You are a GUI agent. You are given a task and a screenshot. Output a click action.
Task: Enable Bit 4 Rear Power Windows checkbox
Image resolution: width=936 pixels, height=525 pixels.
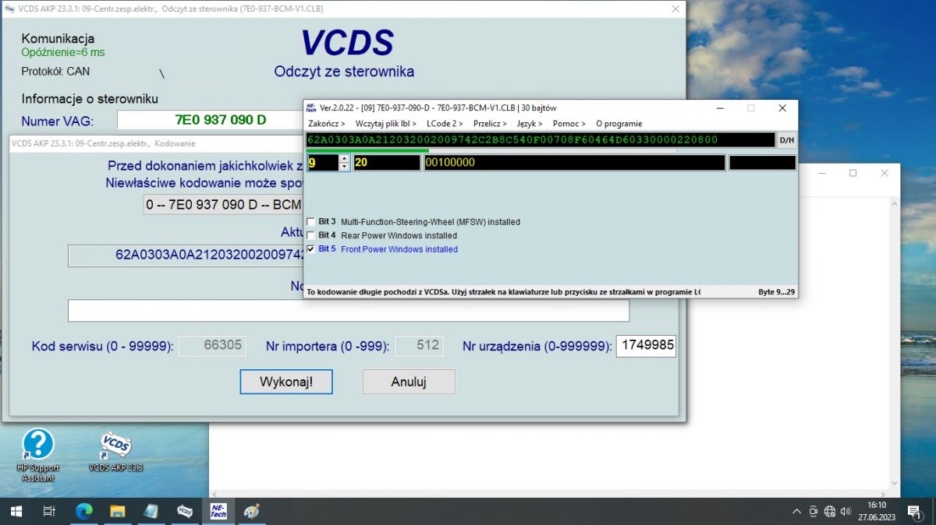click(312, 235)
